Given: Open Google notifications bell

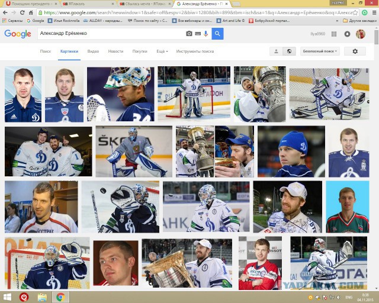Looking at the screenshot, I should 347,34.
